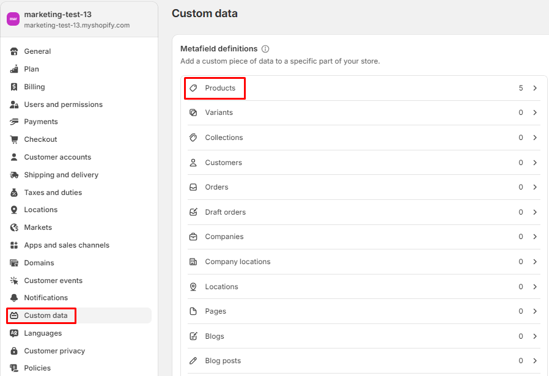The image size is (549, 376).
Task: Open the Locations metafield definitions row
Action: click(221, 287)
